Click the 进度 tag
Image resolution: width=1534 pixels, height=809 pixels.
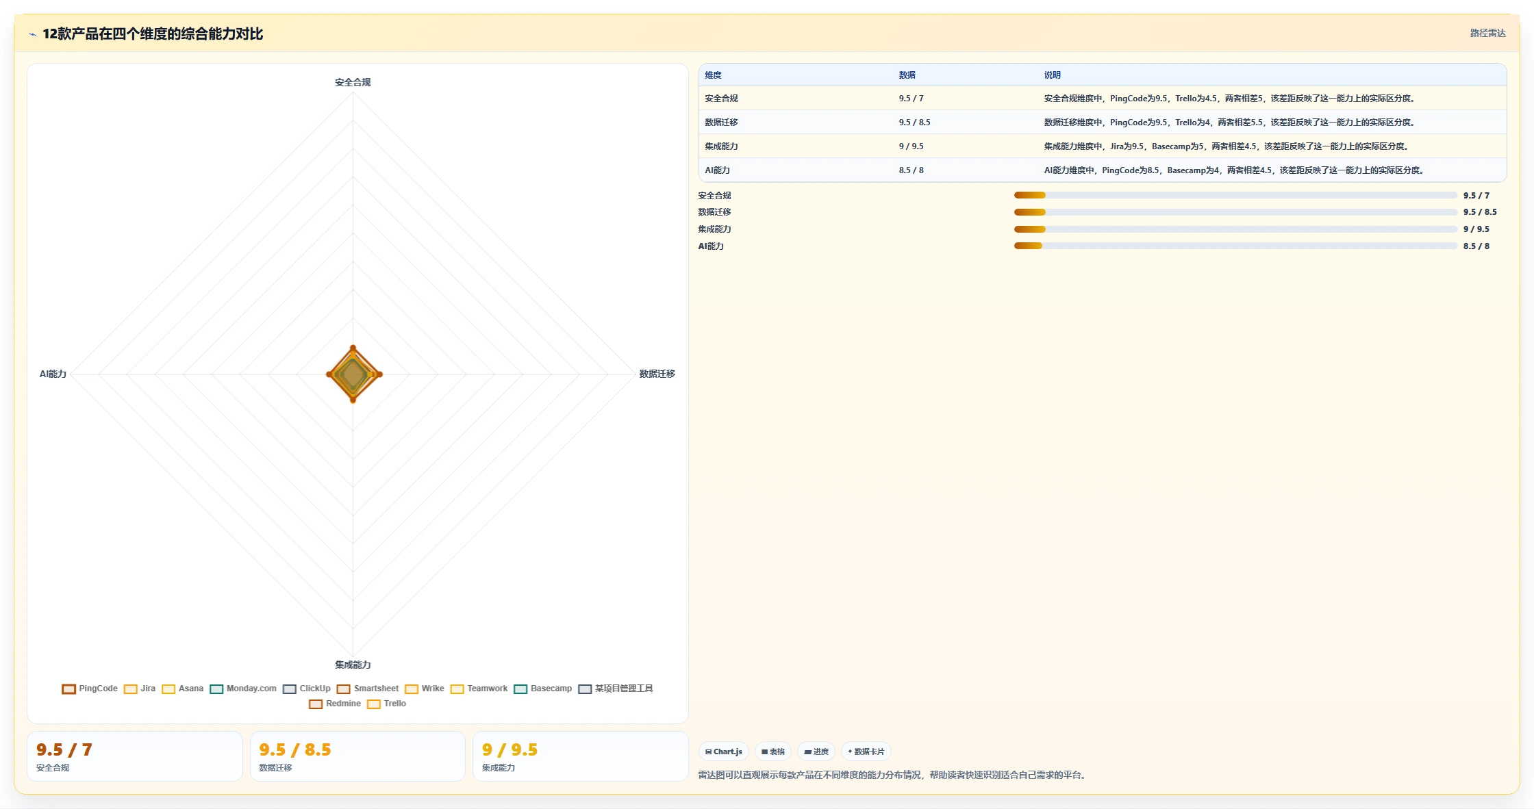point(816,752)
